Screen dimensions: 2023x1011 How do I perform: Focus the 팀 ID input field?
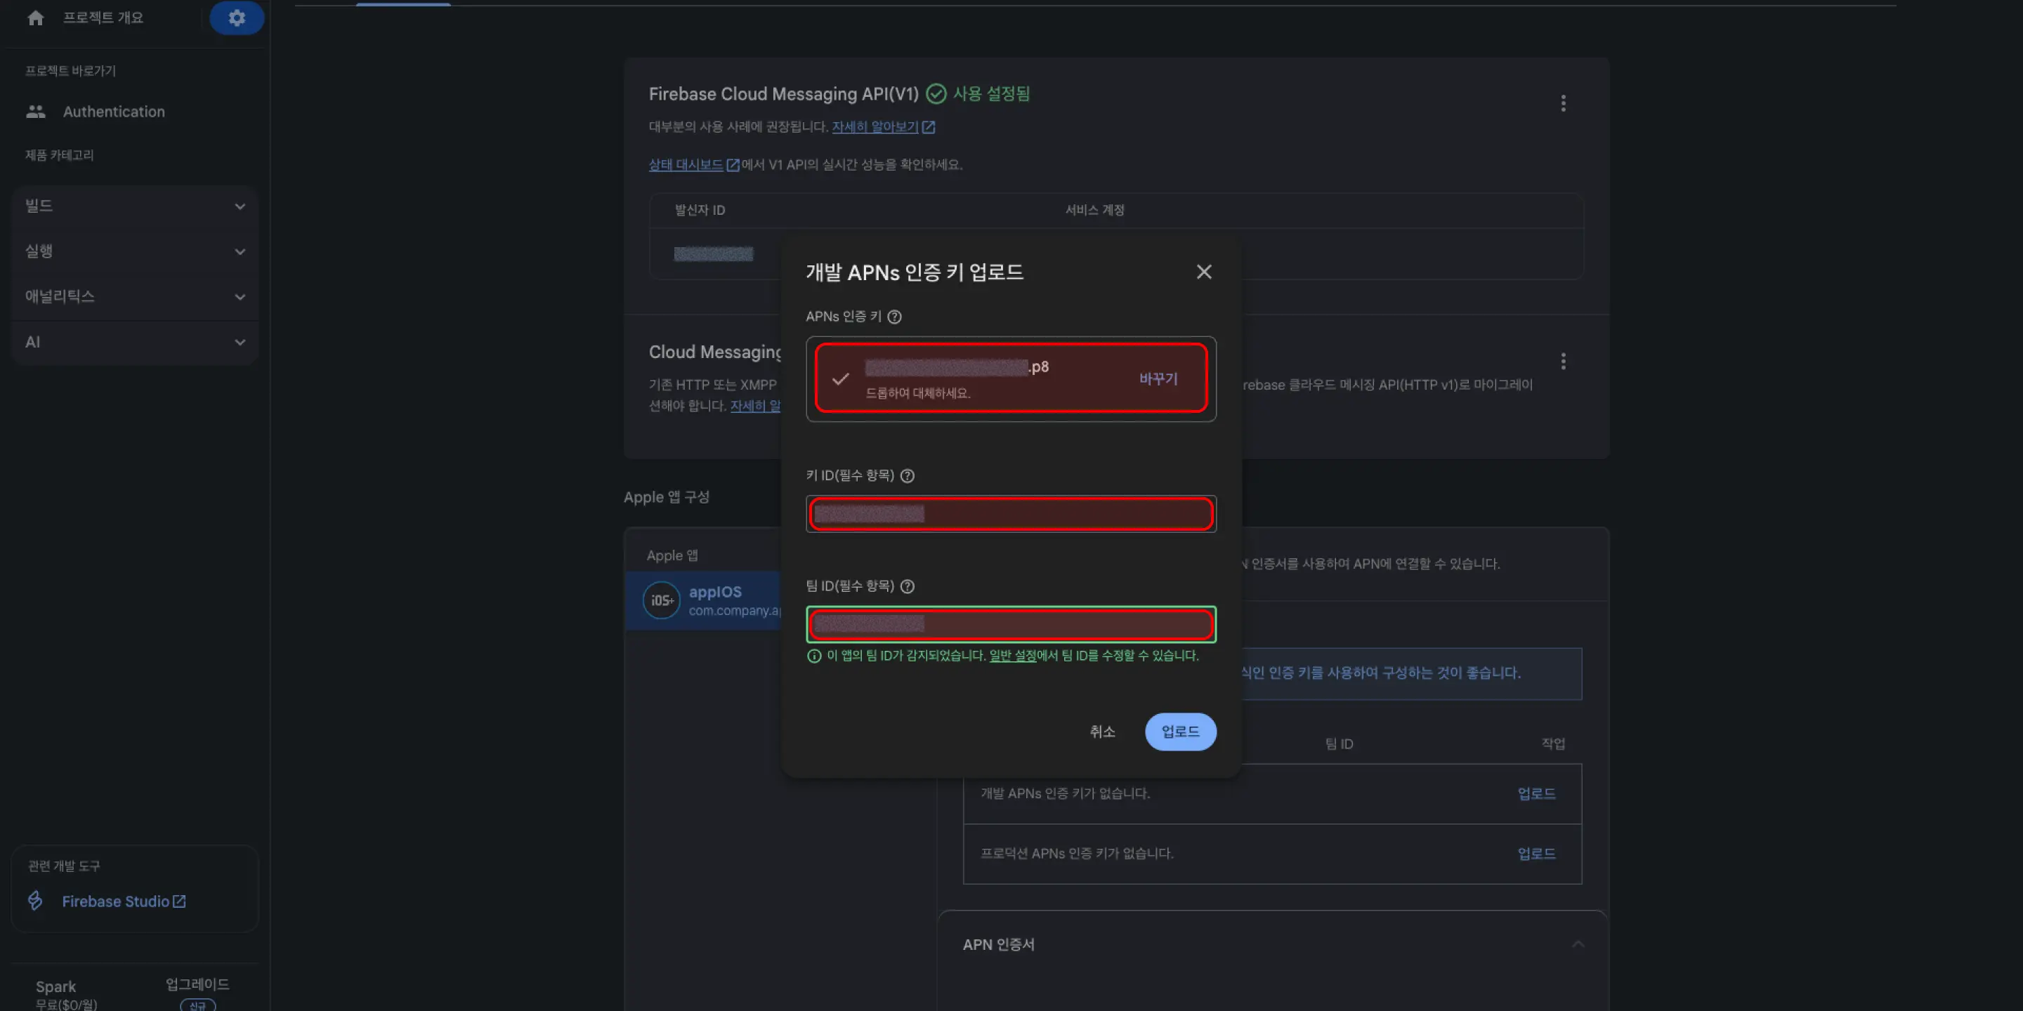[1011, 625]
